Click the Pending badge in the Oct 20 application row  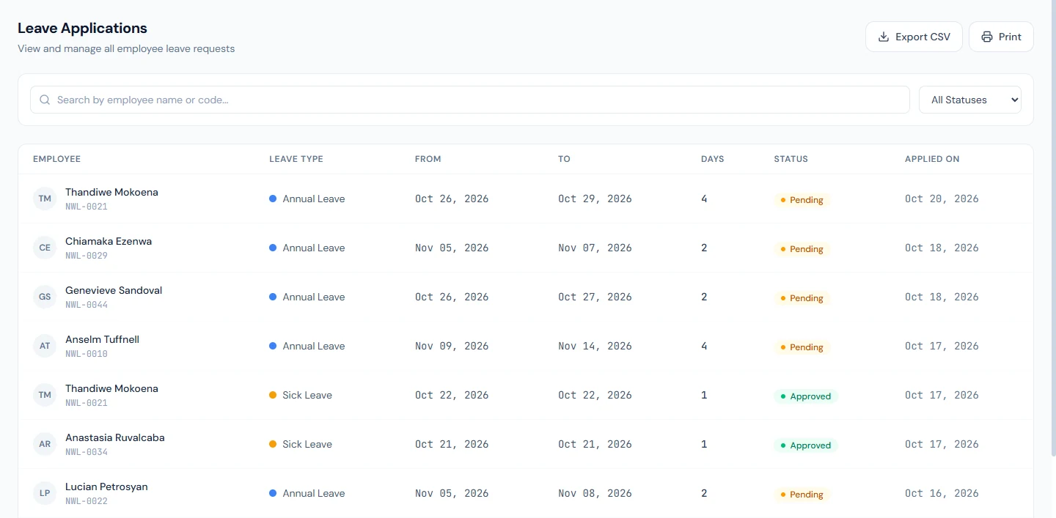[802, 200]
